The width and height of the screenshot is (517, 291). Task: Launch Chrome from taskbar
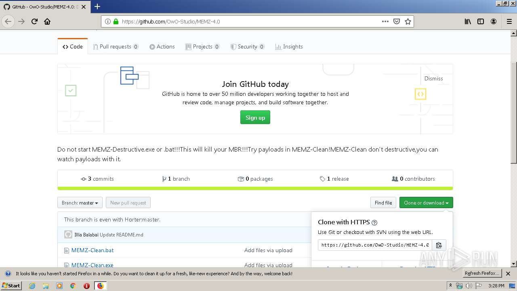click(x=73, y=286)
